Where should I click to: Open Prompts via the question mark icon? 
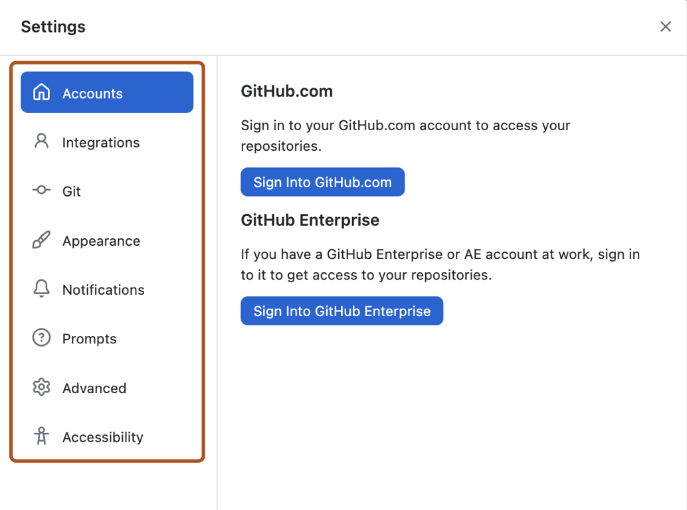(41, 339)
